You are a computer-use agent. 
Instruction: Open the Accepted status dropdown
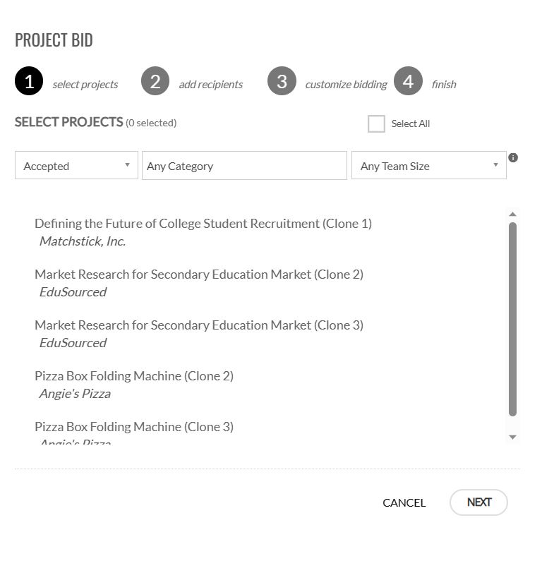[x=76, y=165]
